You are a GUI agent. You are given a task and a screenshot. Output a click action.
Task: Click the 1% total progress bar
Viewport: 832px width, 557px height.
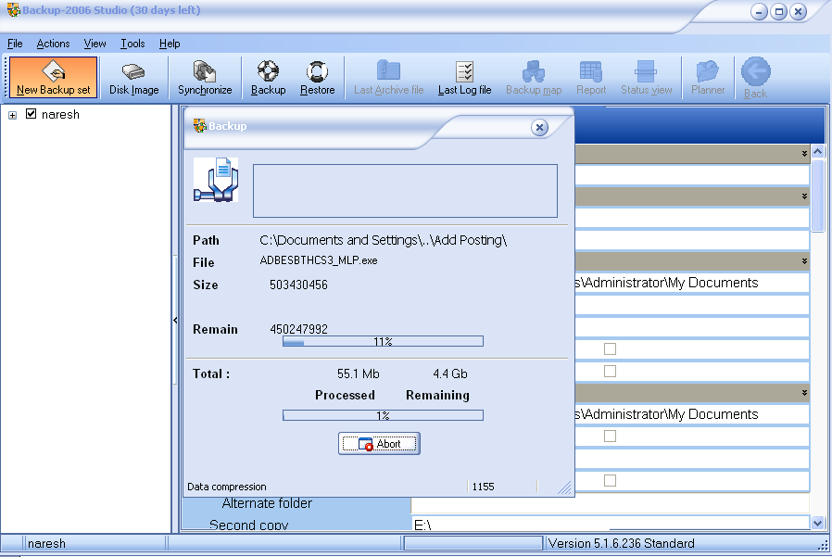click(x=383, y=415)
